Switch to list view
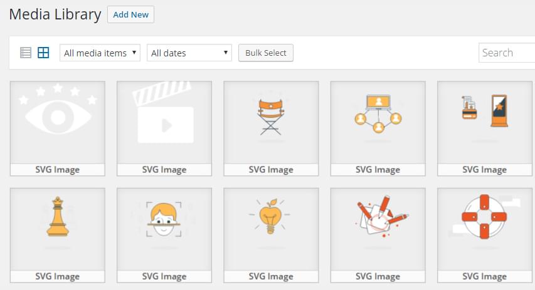The width and height of the screenshot is (535, 290). 26,53
